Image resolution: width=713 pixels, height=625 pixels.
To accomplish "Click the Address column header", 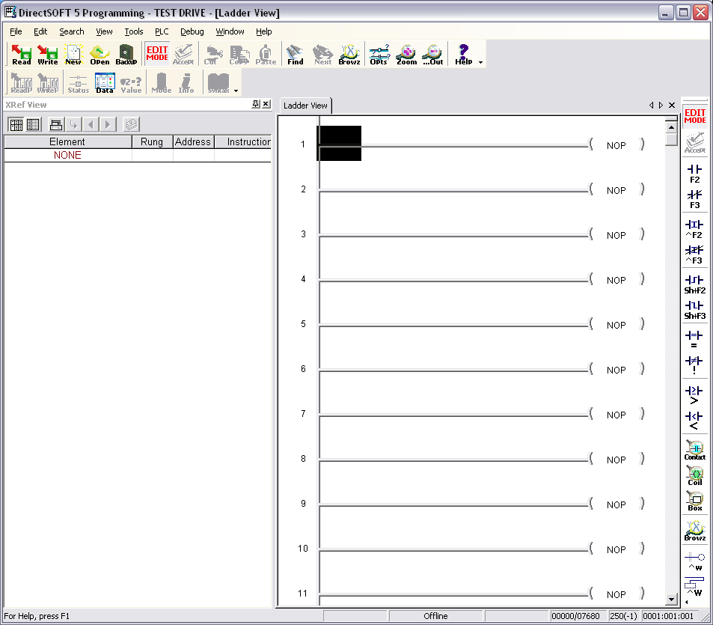I will (193, 142).
